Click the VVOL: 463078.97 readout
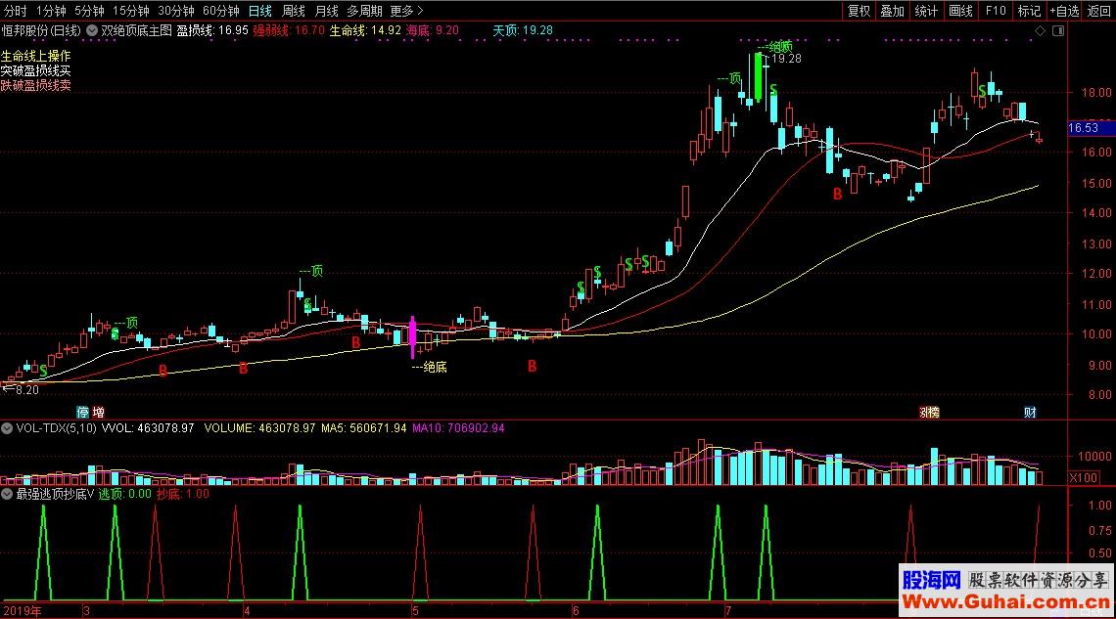 (x=148, y=428)
